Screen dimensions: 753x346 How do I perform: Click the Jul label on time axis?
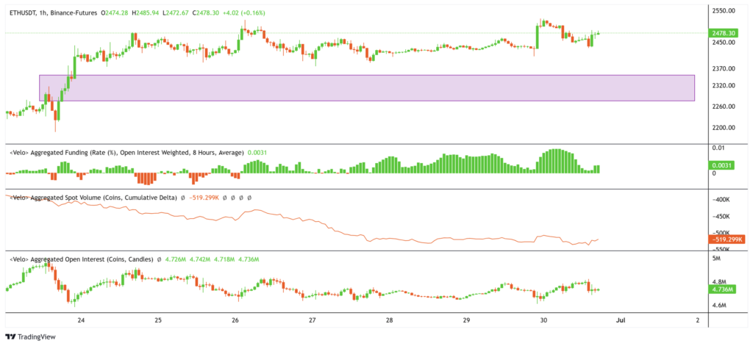click(x=621, y=320)
